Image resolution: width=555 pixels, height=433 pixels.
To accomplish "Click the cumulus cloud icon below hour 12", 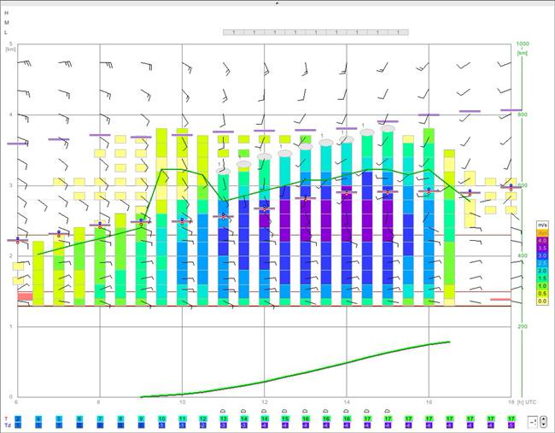I will (x=264, y=411).
